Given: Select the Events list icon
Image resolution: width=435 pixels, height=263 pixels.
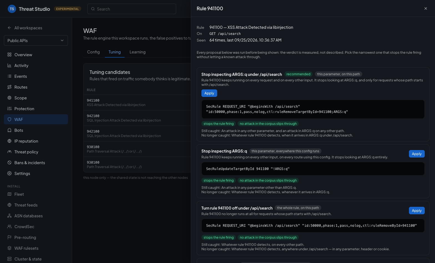Looking at the screenshot, I should pos(9,76).
